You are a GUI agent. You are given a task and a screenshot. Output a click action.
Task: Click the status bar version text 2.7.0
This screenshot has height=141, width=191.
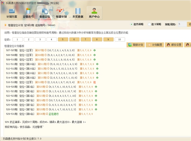click(x=38, y=139)
